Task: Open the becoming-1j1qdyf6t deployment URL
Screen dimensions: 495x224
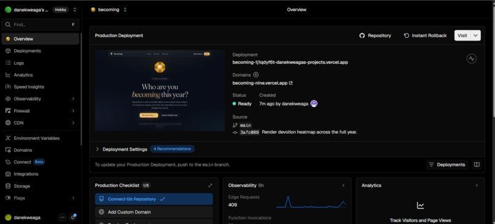Action: pos(290,62)
